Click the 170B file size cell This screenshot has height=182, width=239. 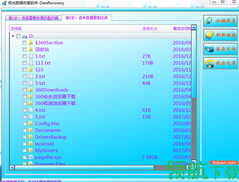(148, 63)
